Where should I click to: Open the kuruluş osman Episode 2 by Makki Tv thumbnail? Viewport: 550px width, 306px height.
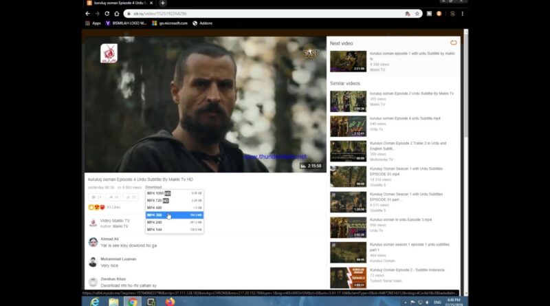[x=348, y=101]
